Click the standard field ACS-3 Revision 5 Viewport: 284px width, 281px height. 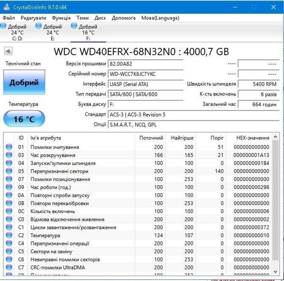pyautogui.click(x=194, y=114)
